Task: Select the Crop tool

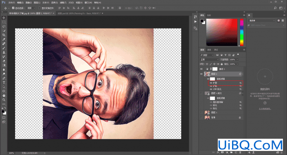Action: click(x=4, y=35)
